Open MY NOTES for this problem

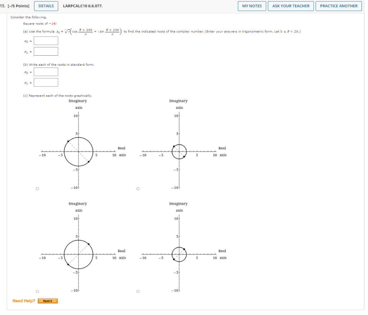(x=252, y=6)
